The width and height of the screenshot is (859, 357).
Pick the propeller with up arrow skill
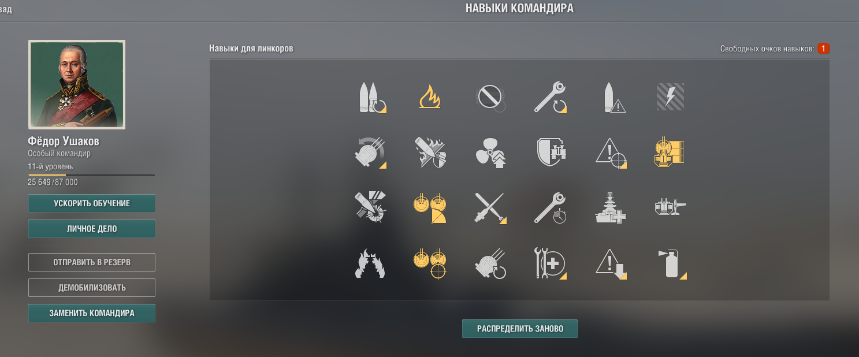pyautogui.click(x=490, y=153)
